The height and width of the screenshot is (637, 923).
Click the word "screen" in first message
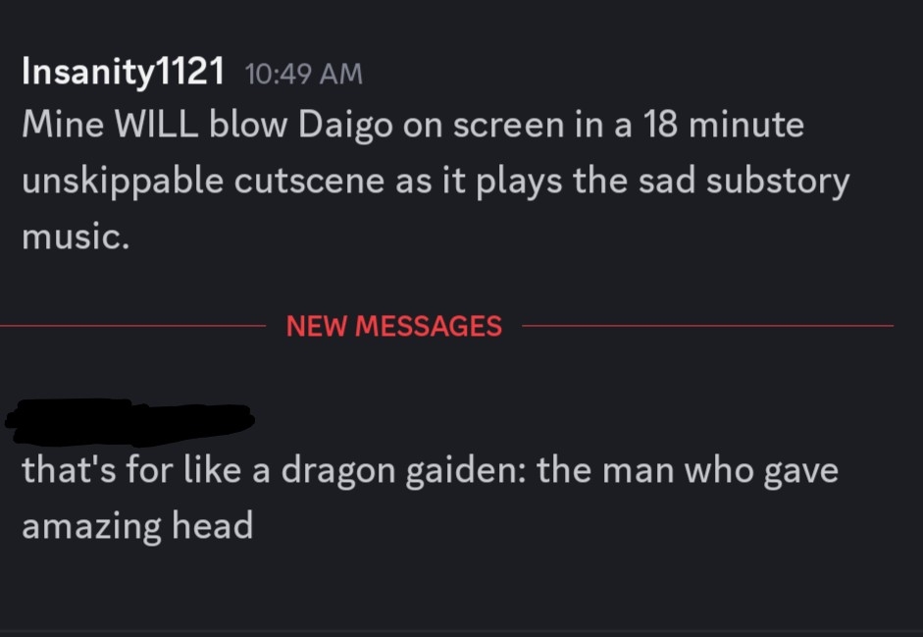[509, 126]
